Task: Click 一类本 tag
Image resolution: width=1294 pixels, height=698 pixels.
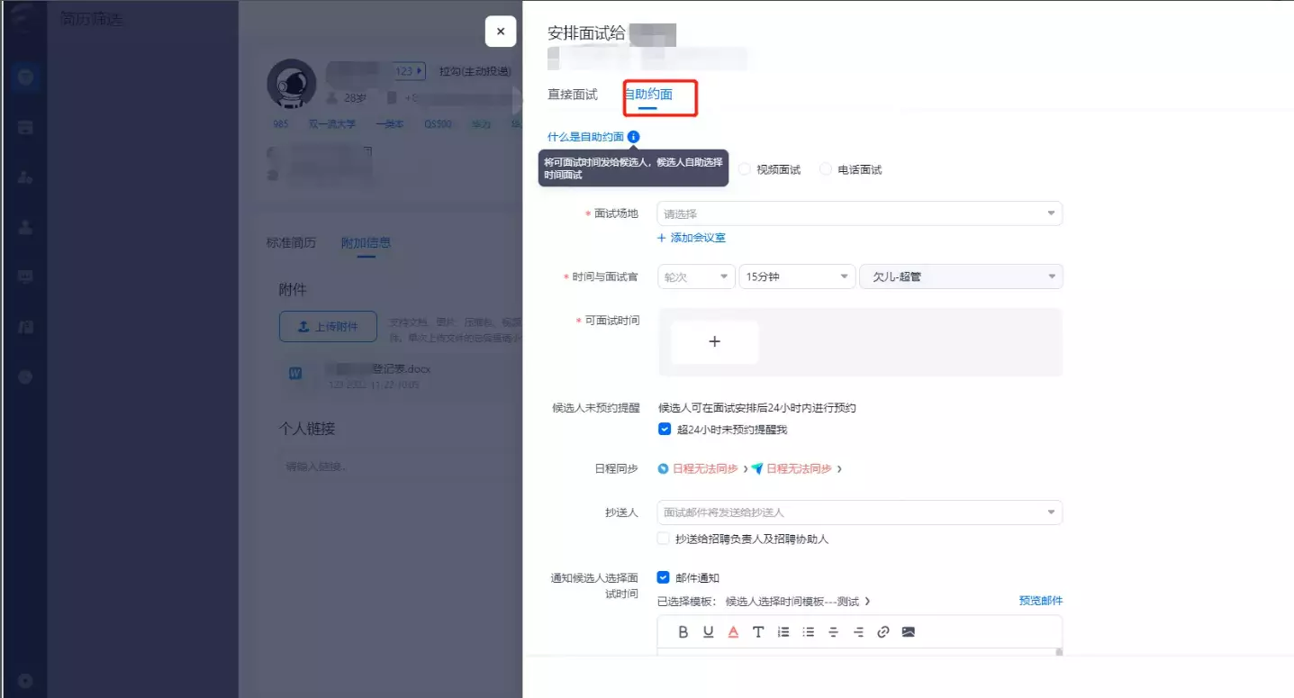Action: [391, 124]
